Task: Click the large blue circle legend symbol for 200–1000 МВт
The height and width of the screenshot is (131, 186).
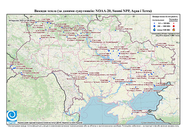Action: pos(154,26)
